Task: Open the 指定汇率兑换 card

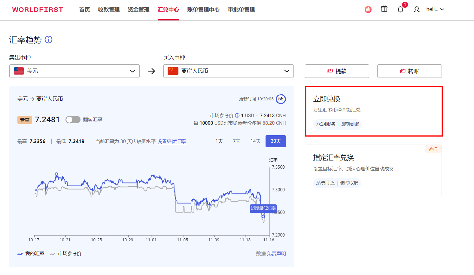Action: click(x=373, y=170)
